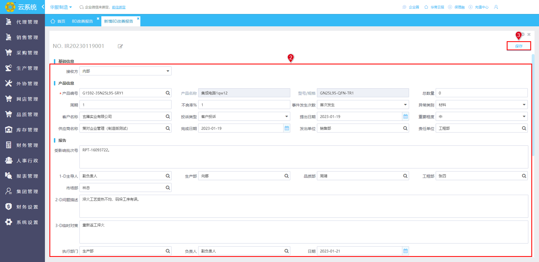Open the 华服制造 company dropdown
539x262 pixels.
pyautogui.click(x=61, y=7)
